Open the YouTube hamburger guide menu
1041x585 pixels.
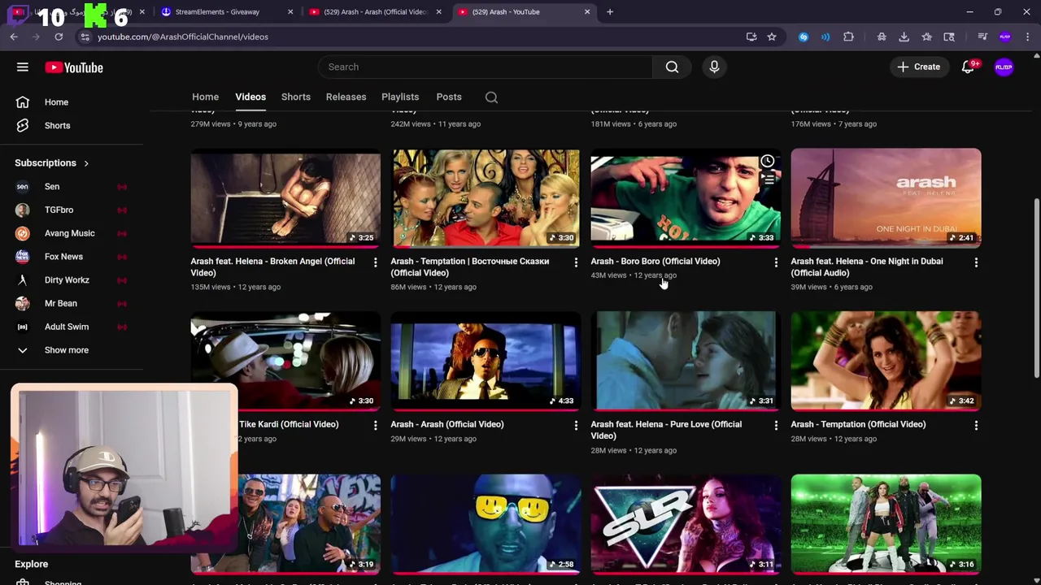[23, 67]
